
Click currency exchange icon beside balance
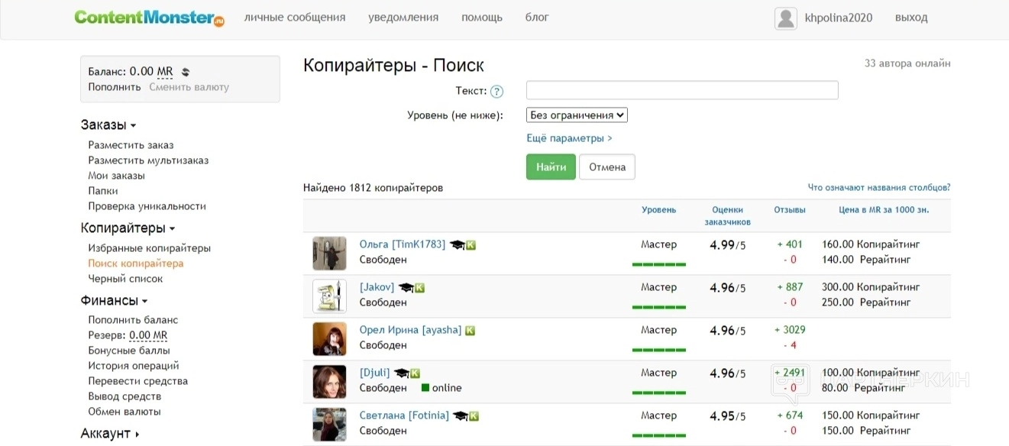point(185,73)
